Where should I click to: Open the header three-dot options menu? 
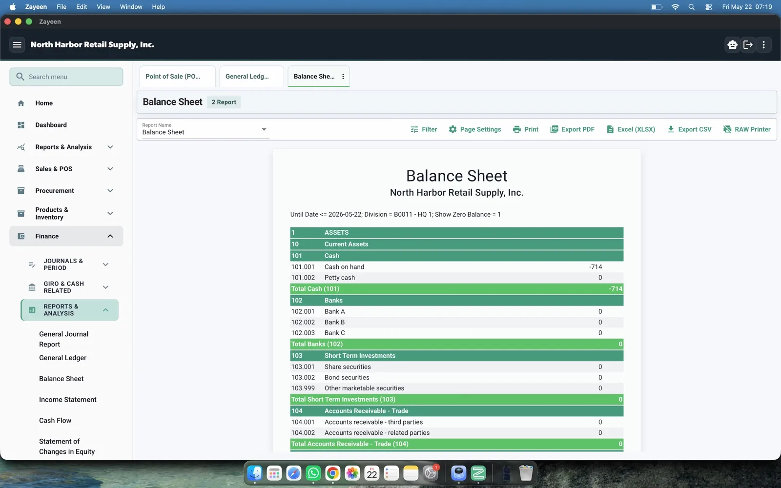(x=764, y=45)
